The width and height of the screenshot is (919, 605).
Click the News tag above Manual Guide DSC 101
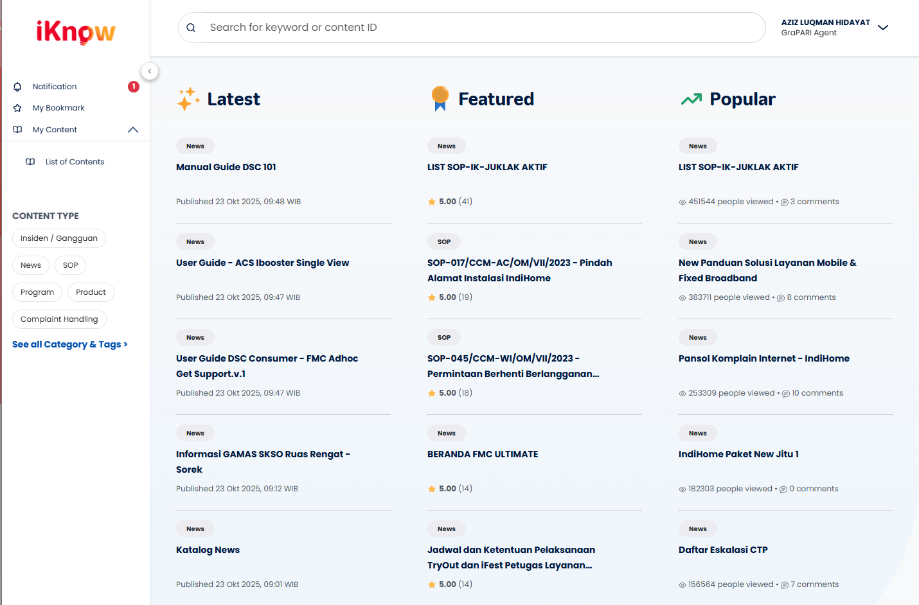195,146
